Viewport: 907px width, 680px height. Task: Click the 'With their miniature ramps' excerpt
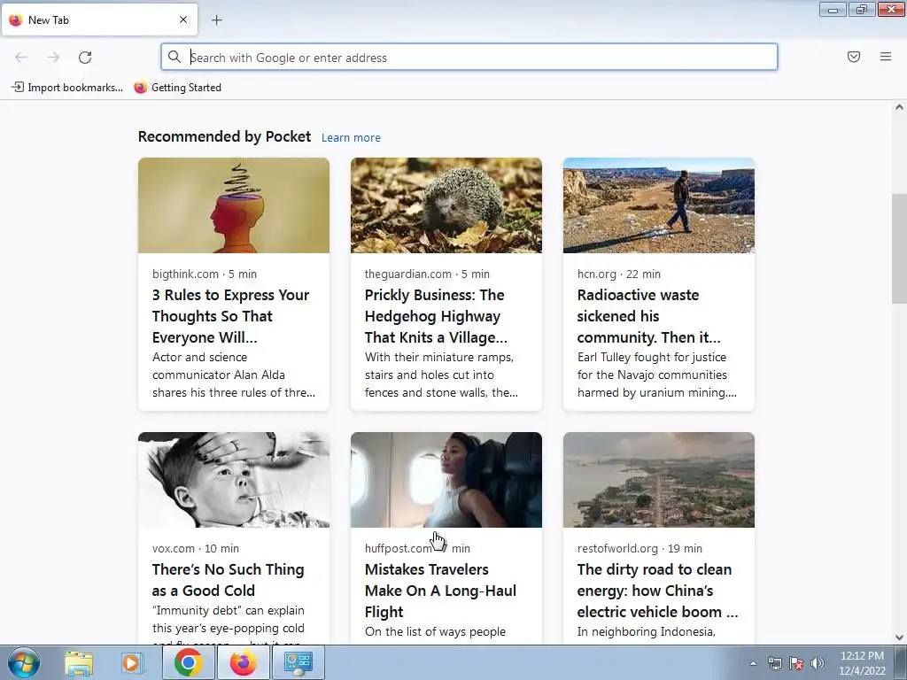pyautogui.click(x=441, y=375)
